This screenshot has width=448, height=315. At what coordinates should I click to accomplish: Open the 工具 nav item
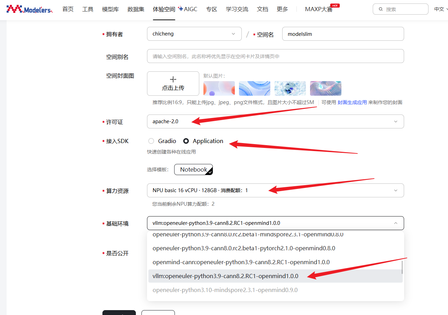pyautogui.click(x=88, y=9)
